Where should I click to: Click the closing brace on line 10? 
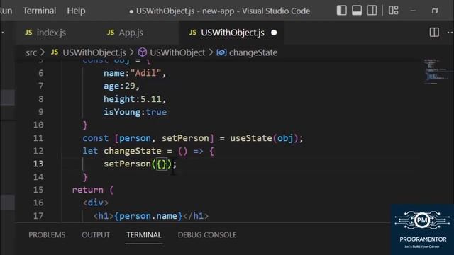click(85, 125)
